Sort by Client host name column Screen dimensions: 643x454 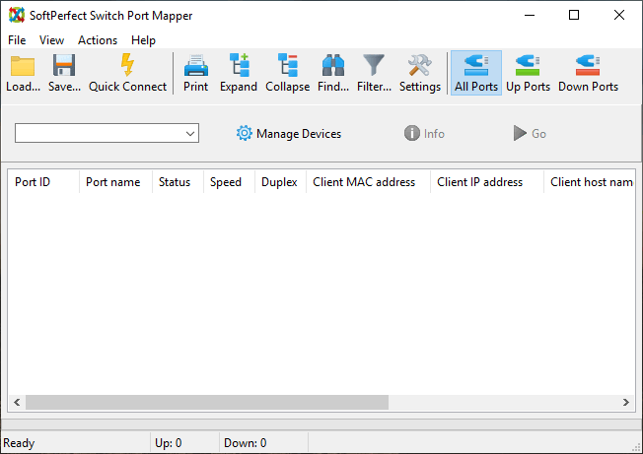click(590, 182)
